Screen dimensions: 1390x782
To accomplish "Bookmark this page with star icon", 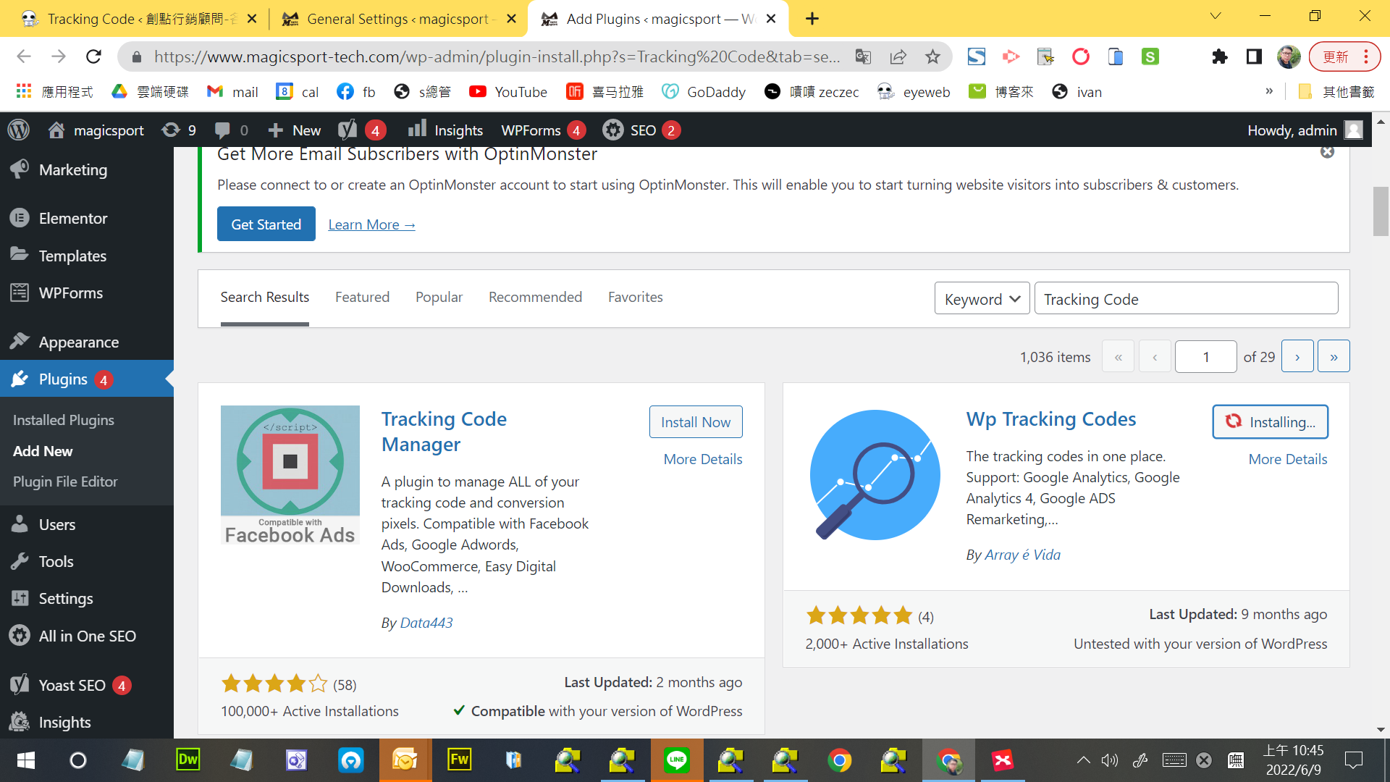I will (x=932, y=56).
